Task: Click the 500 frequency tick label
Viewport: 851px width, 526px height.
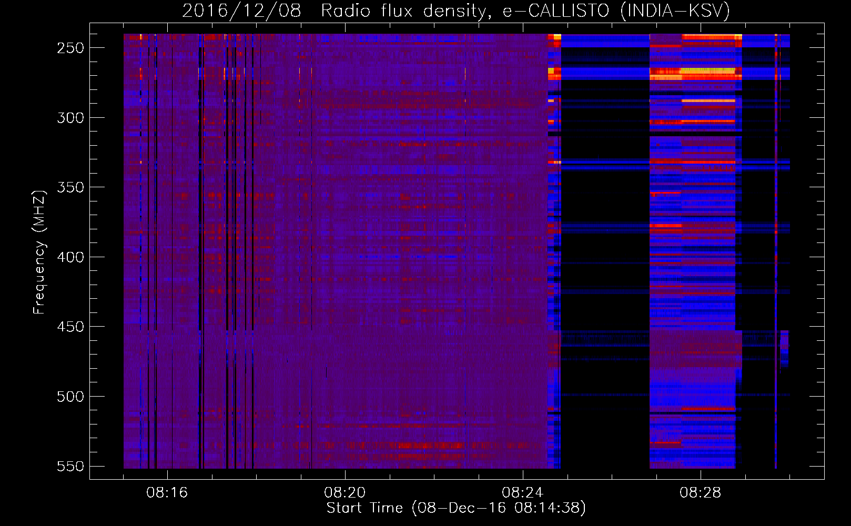Action: [70, 397]
